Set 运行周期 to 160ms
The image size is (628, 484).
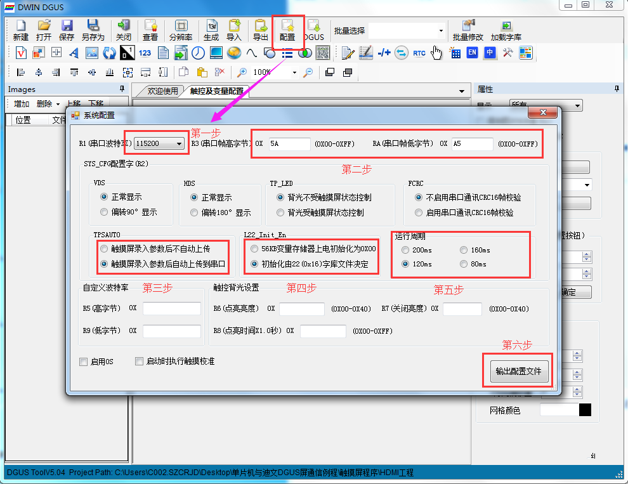click(464, 250)
